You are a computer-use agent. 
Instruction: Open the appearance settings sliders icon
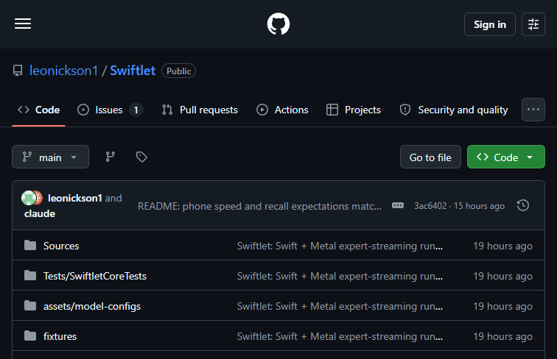[x=533, y=24]
